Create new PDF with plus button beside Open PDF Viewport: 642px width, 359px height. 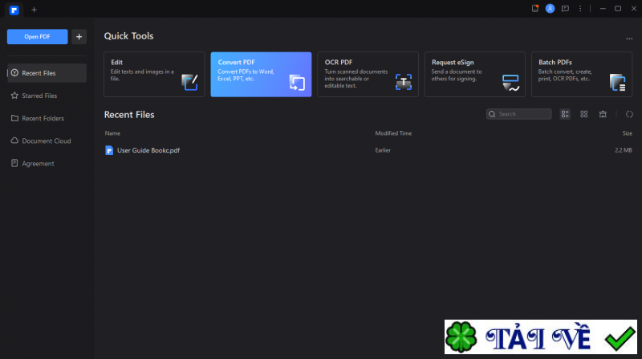[79, 36]
